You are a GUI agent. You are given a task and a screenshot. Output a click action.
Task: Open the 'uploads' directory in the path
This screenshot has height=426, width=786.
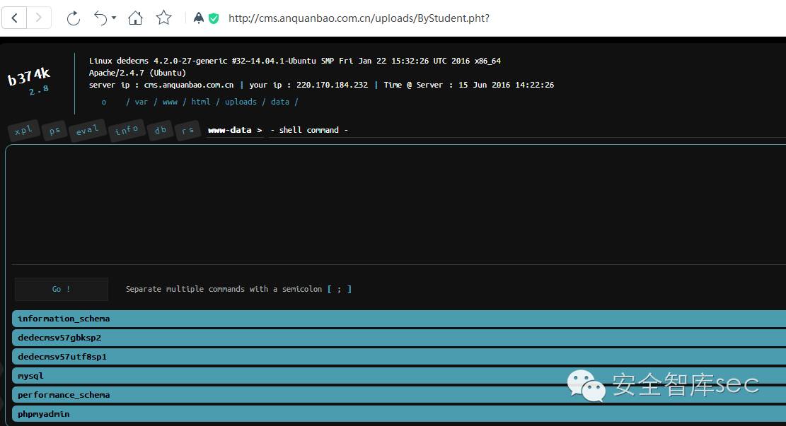241,102
